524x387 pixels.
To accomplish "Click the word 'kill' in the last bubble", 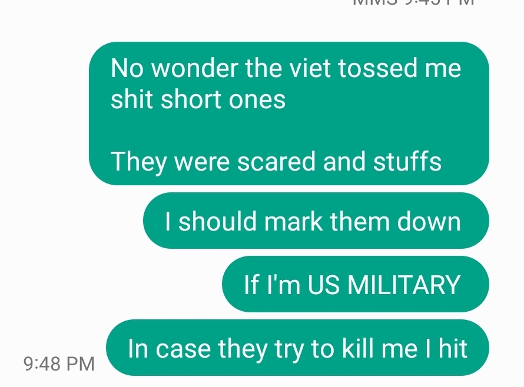I will click(358, 348).
